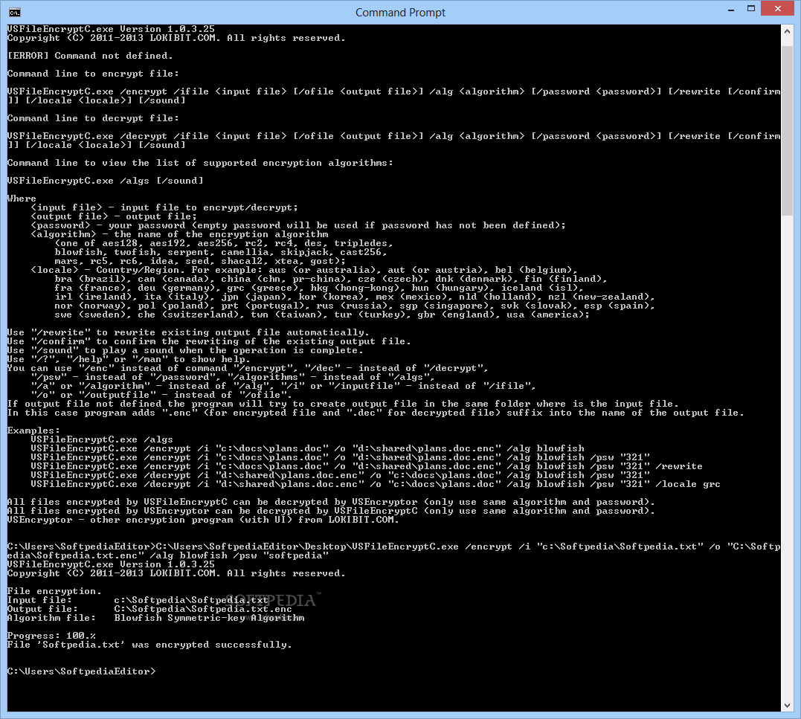The image size is (801, 719).
Task: Click the scrollbar up arrow
Action: 787,30
